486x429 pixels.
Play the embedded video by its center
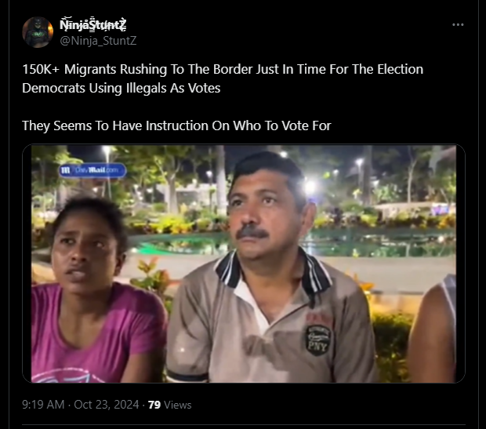point(244,264)
